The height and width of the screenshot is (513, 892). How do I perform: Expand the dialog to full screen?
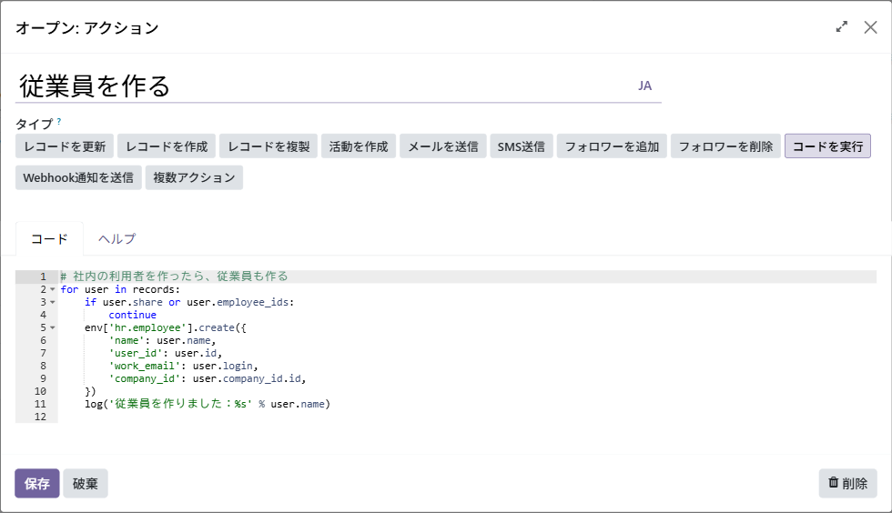tap(841, 26)
